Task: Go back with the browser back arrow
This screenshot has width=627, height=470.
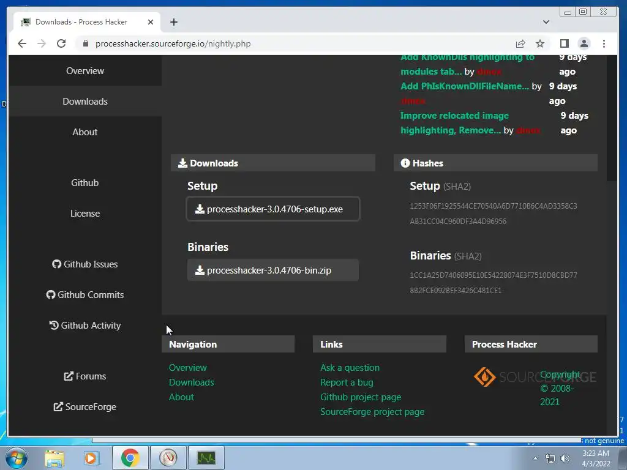Action: tap(22, 43)
